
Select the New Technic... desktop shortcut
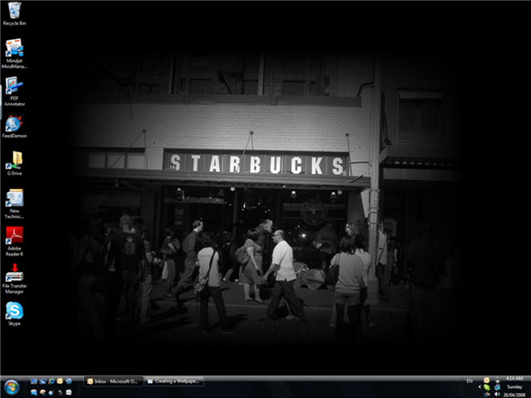point(14,204)
